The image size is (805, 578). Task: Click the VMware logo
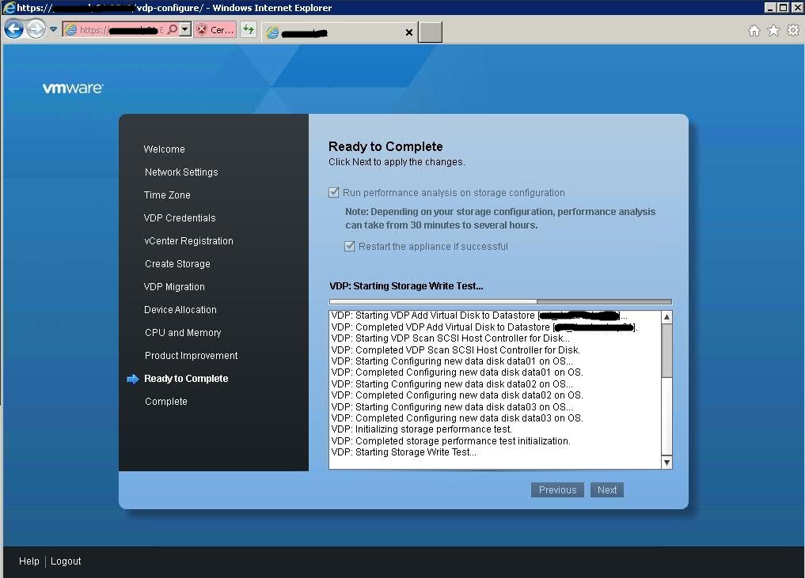72,89
